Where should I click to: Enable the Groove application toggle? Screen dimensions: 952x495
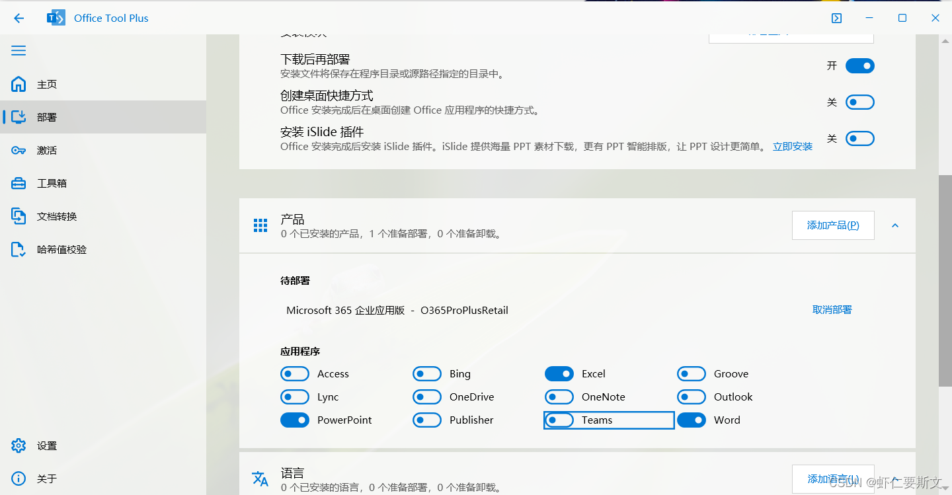pos(692,374)
